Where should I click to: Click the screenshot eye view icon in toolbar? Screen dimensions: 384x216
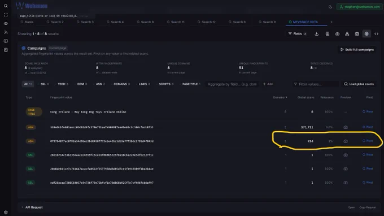[337, 34]
